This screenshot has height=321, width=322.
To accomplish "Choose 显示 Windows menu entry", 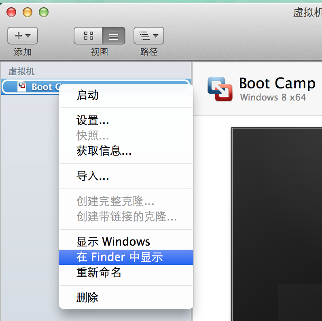I will pyautogui.click(x=126, y=242).
